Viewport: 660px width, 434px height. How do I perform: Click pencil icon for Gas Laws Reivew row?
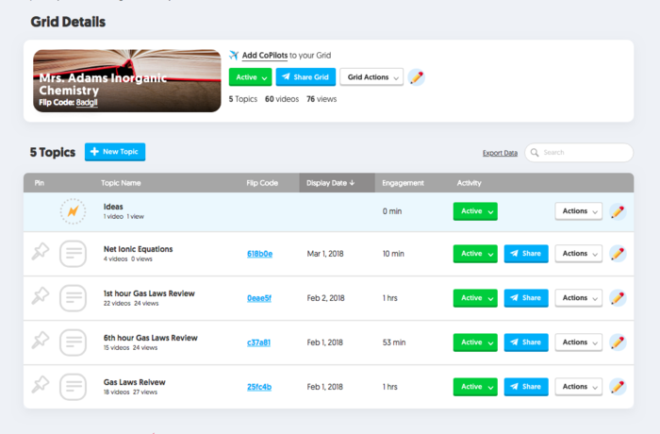point(618,386)
